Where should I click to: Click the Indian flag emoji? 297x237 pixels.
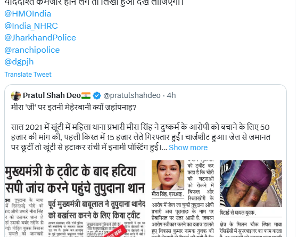(x=86, y=95)
